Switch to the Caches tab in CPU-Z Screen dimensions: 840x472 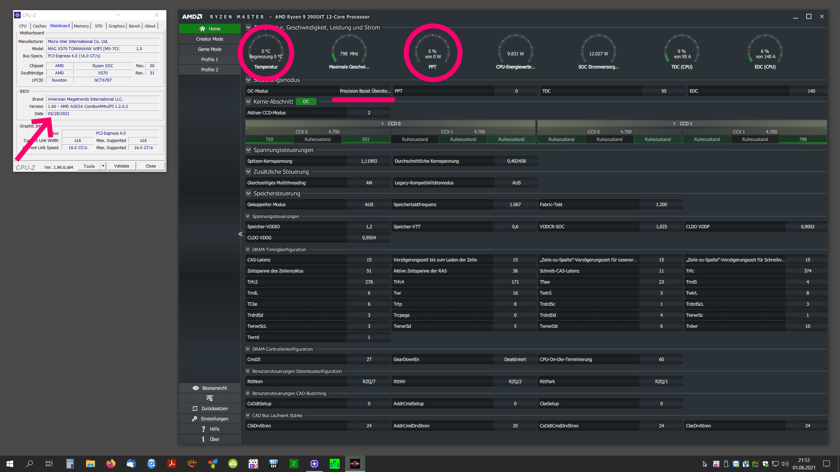coord(39,26)
